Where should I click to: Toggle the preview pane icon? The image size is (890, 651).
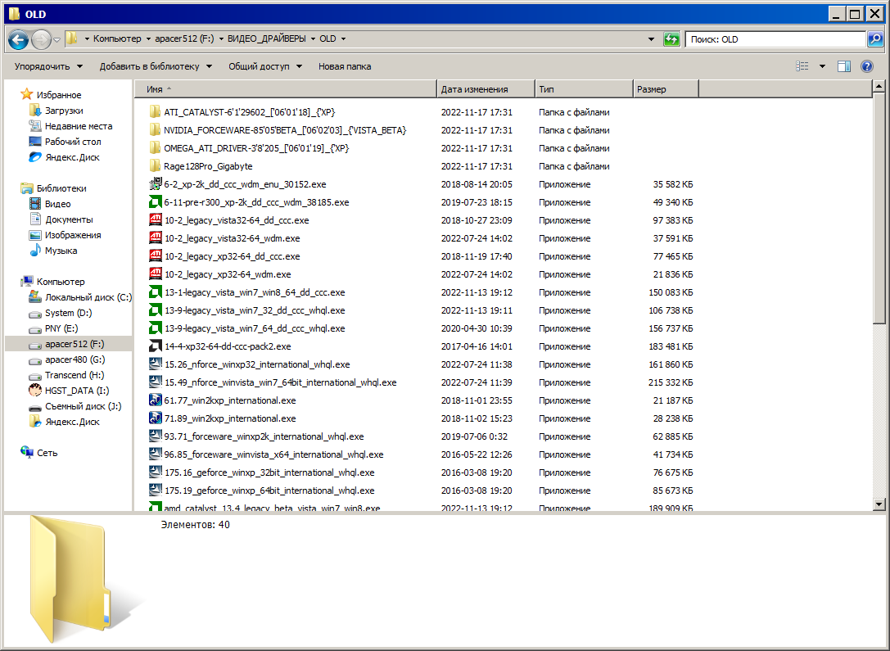844,66
